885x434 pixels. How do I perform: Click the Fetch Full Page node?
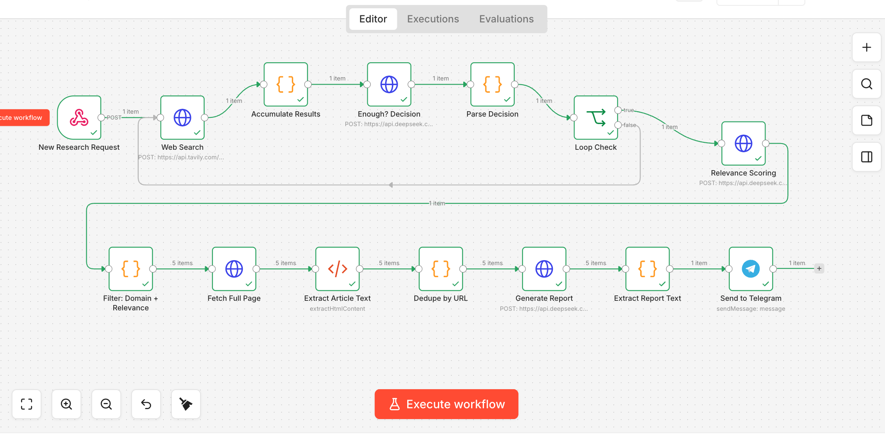tap(234, 269)
